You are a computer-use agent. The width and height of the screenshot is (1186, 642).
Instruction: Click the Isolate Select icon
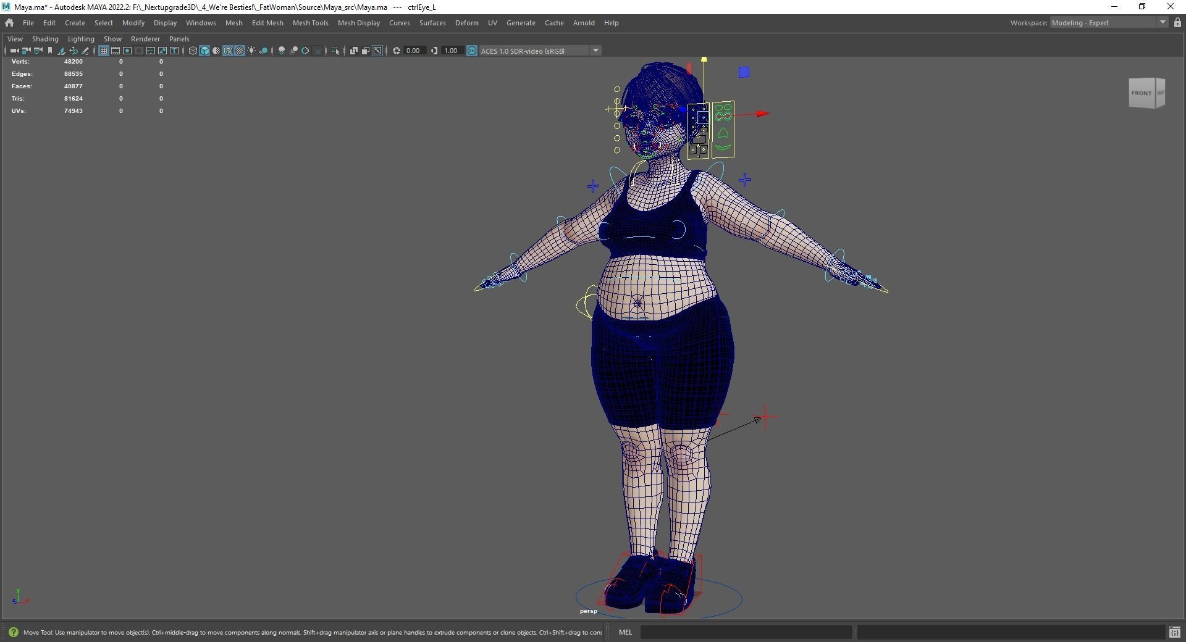(335, 51)
